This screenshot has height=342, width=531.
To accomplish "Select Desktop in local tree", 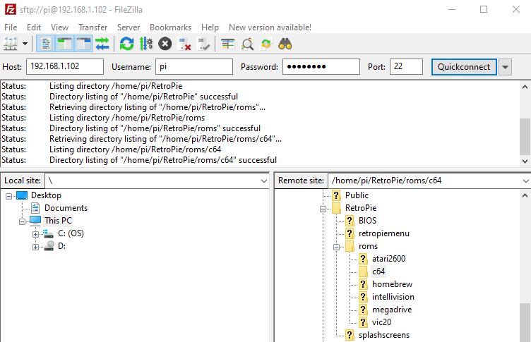I will coord(46,195).
